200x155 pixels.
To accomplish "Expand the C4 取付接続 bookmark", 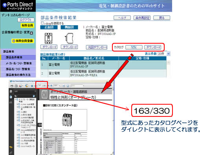I will [x=17, y=115].
